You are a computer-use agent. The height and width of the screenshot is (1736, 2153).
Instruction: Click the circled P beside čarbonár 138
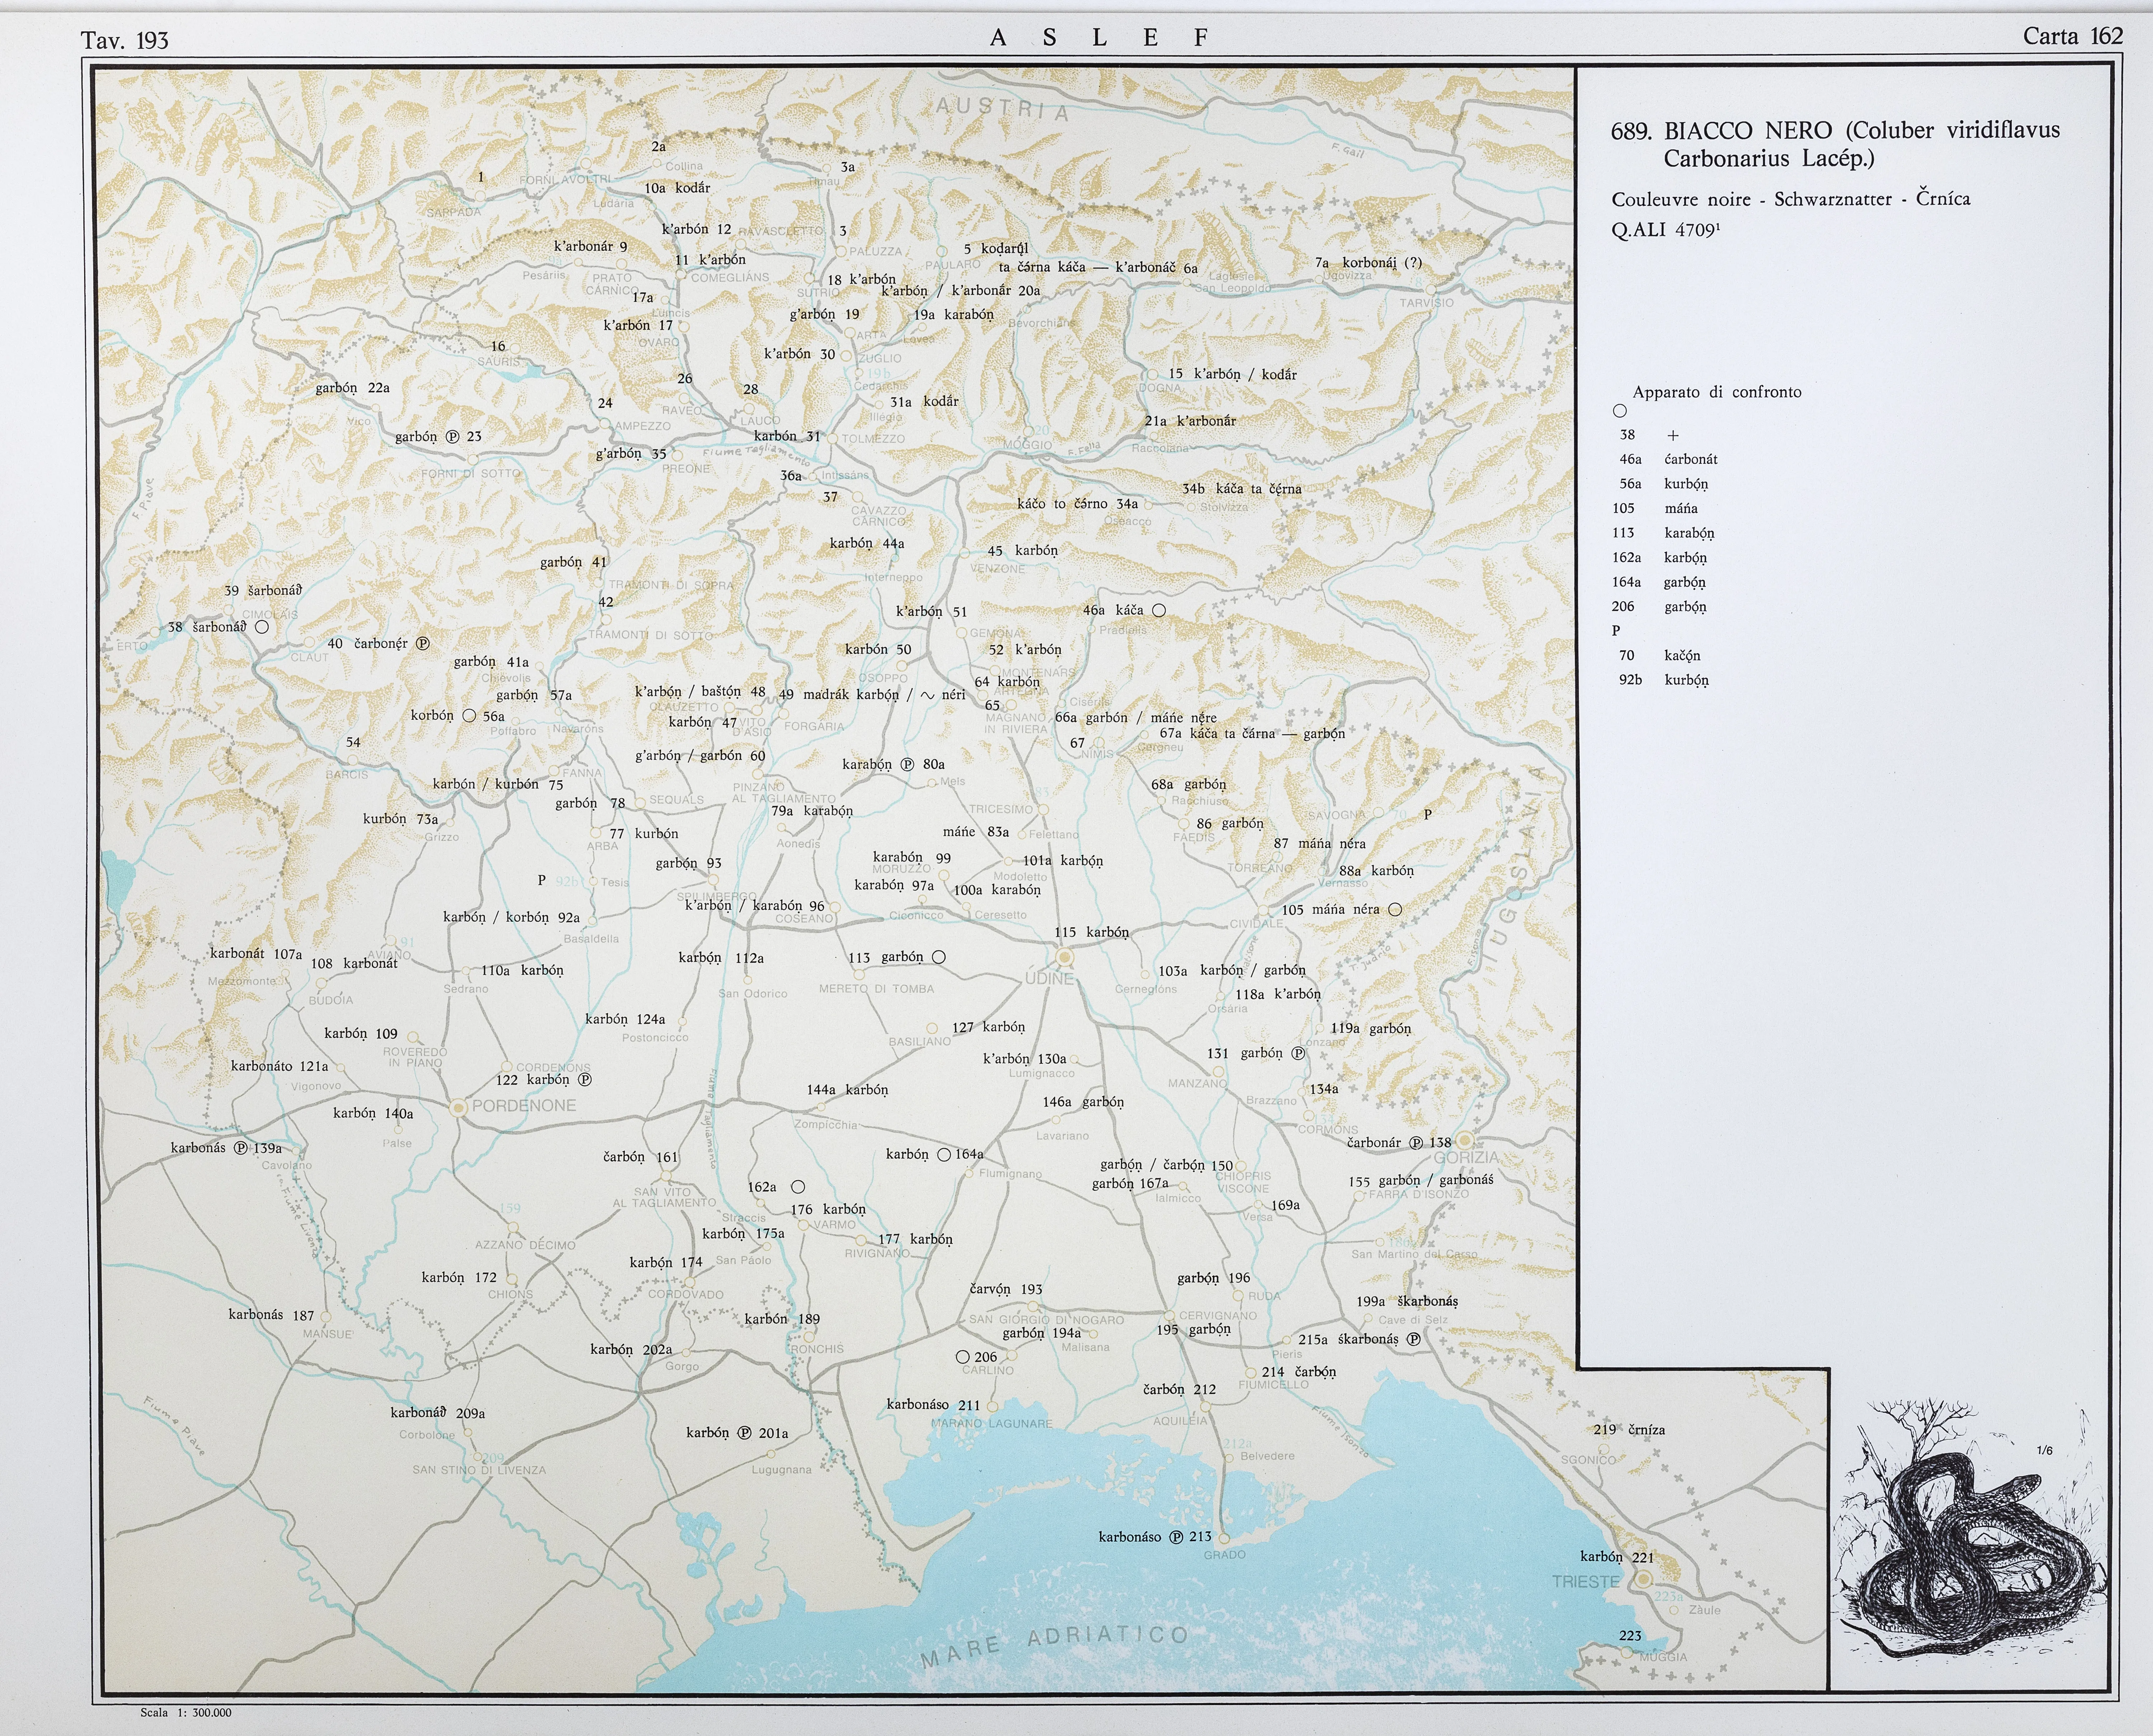[1416, 1143]
